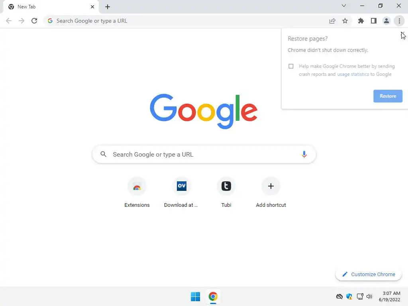Open the Tubi shortcut tile
This screenshot has height=306, width=408.
(x=226, y=192)
